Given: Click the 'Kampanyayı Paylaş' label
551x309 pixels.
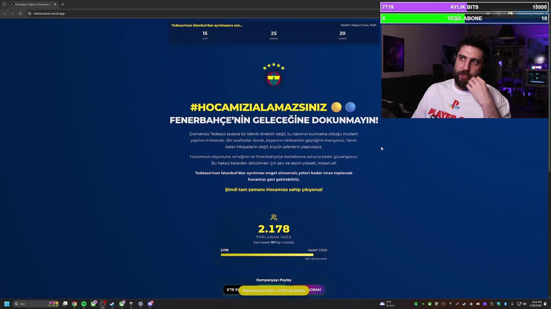Looking at the screenshot, I should click(274, 280).
